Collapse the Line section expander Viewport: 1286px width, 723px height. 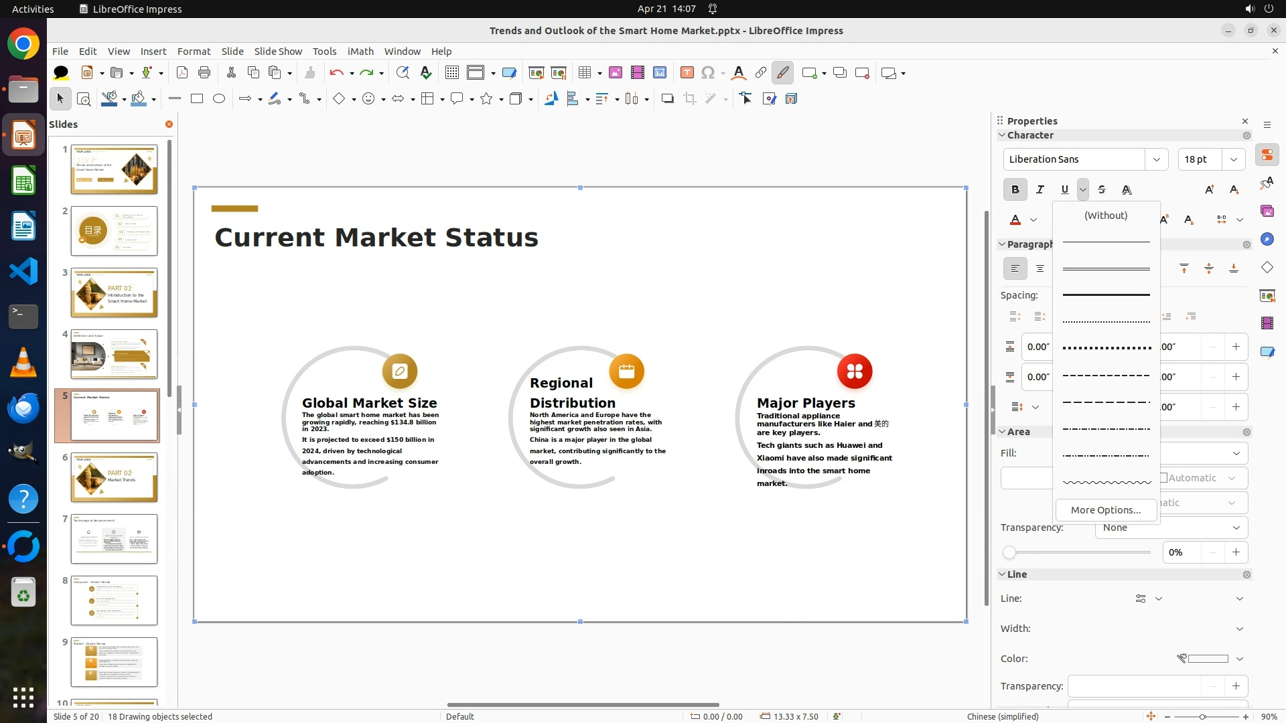click(1003, 574)
